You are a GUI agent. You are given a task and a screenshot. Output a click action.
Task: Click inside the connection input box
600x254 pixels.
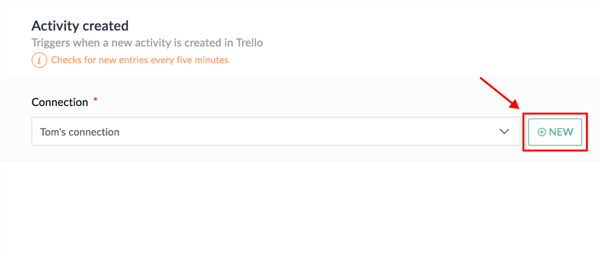pyautogui.click(x=257, y=132)
